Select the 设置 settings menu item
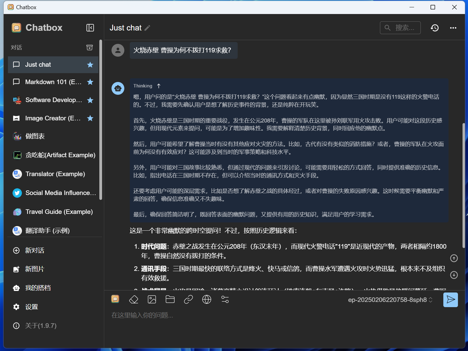468x351 pixels. pos(31,307)
